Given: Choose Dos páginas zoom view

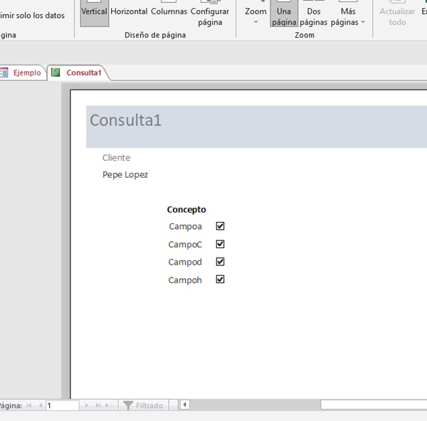Looking at the screenshot, I should [313, 13].
